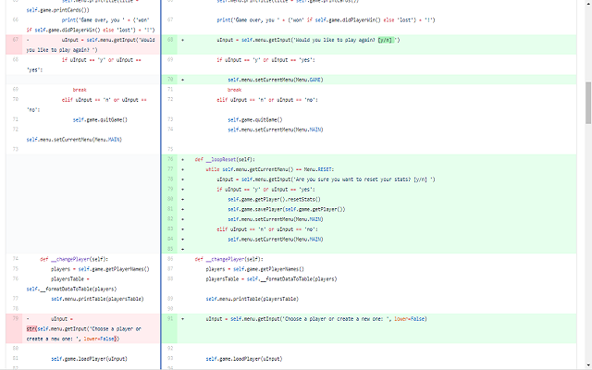The image size is (592, 370).
Task: Click added line 'self.menu.setCurrentMenu(Menu.GAME)'
Action: (369, 80)
